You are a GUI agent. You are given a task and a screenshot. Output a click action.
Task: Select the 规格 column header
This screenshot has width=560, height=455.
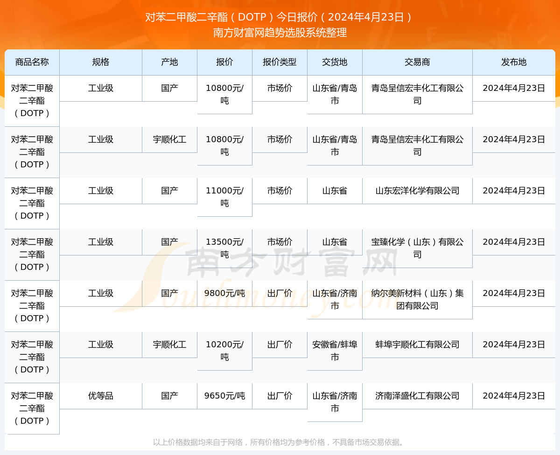coord(101,62)
